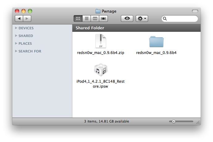Click the magnifying glass search icon
Viewport: 213px width, 142px height.
pos(165,19)
